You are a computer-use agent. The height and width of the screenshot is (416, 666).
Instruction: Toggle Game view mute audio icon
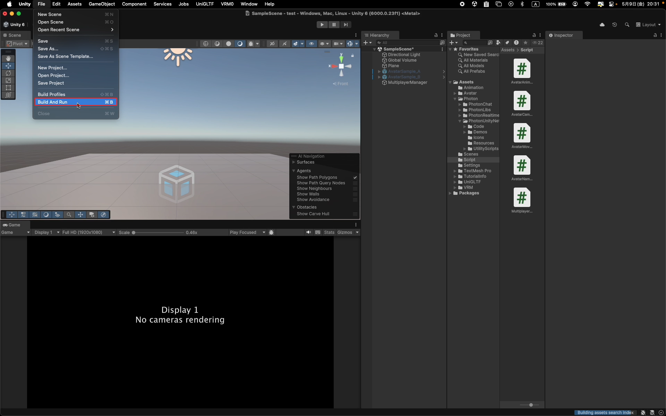(308, 232)
